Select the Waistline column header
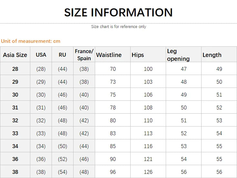 click(x=109, y=55)
